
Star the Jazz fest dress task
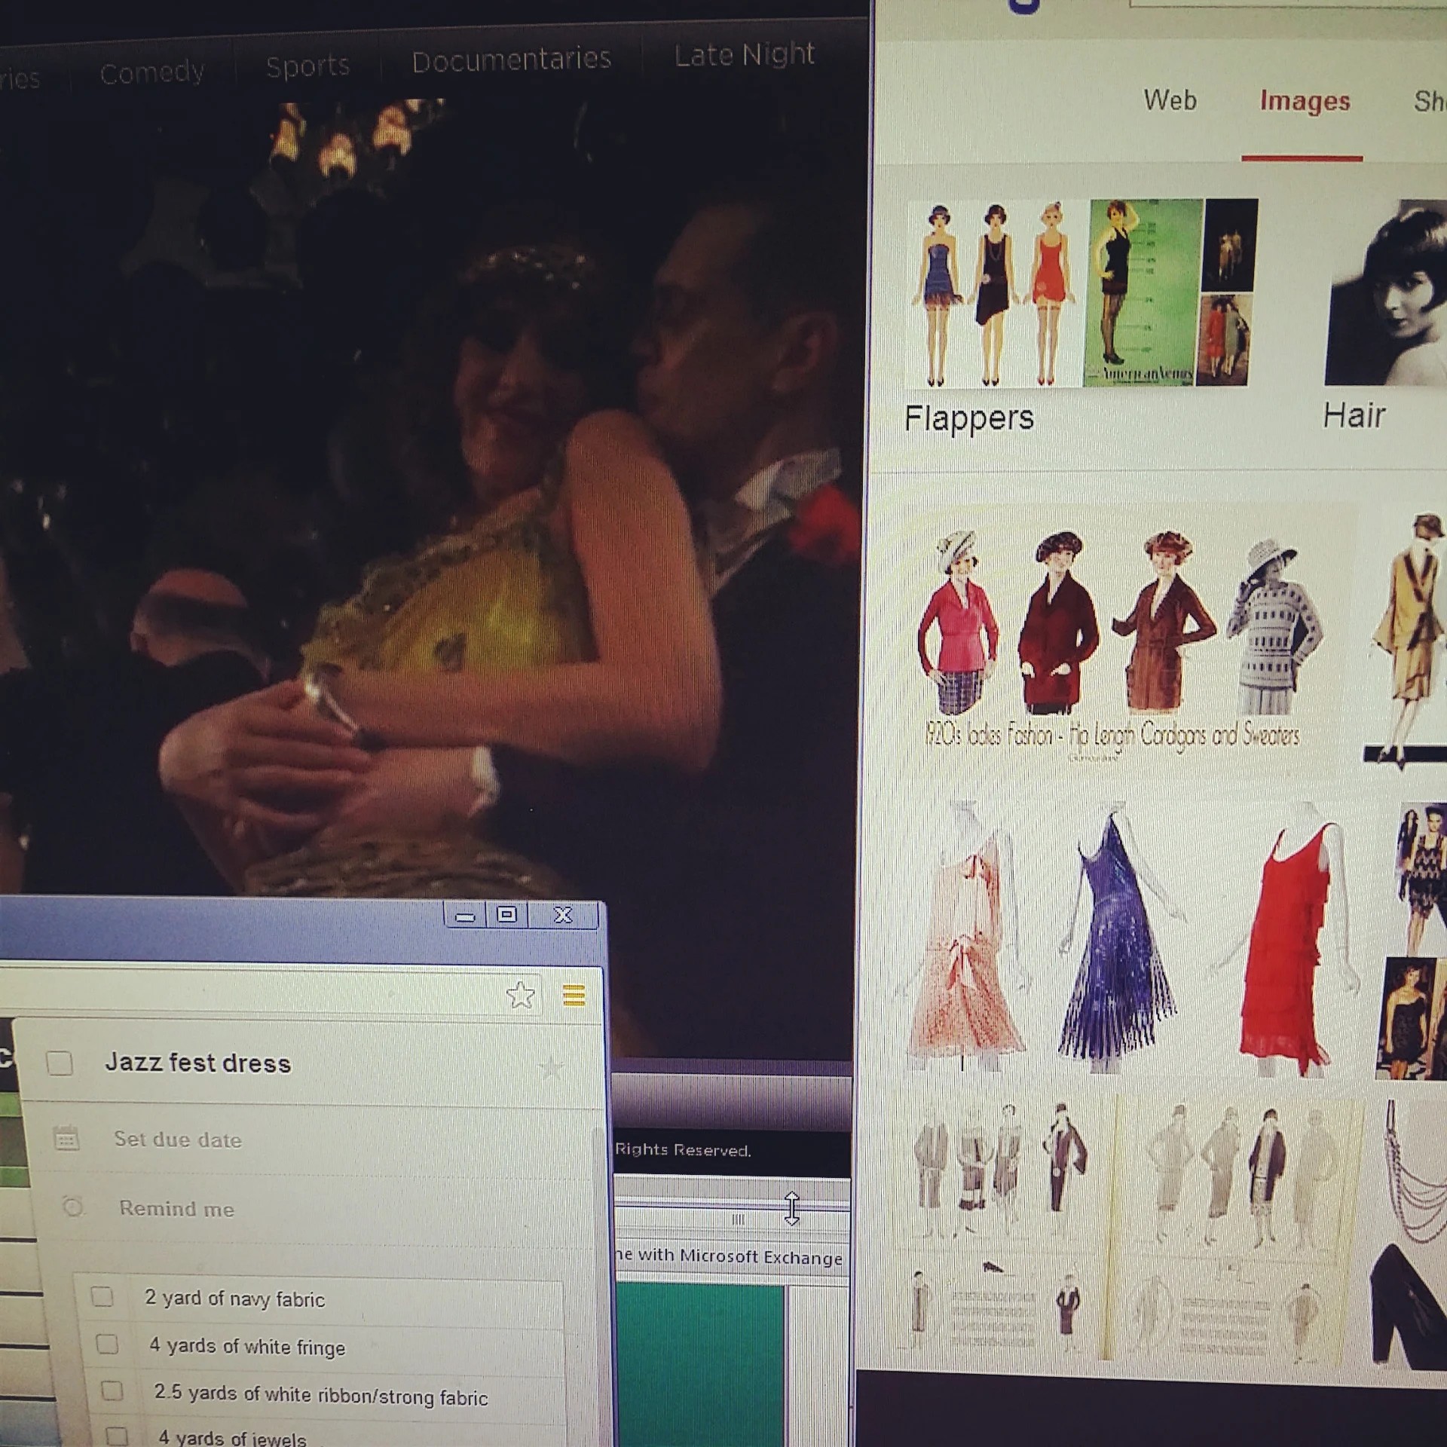[552, 1067]
